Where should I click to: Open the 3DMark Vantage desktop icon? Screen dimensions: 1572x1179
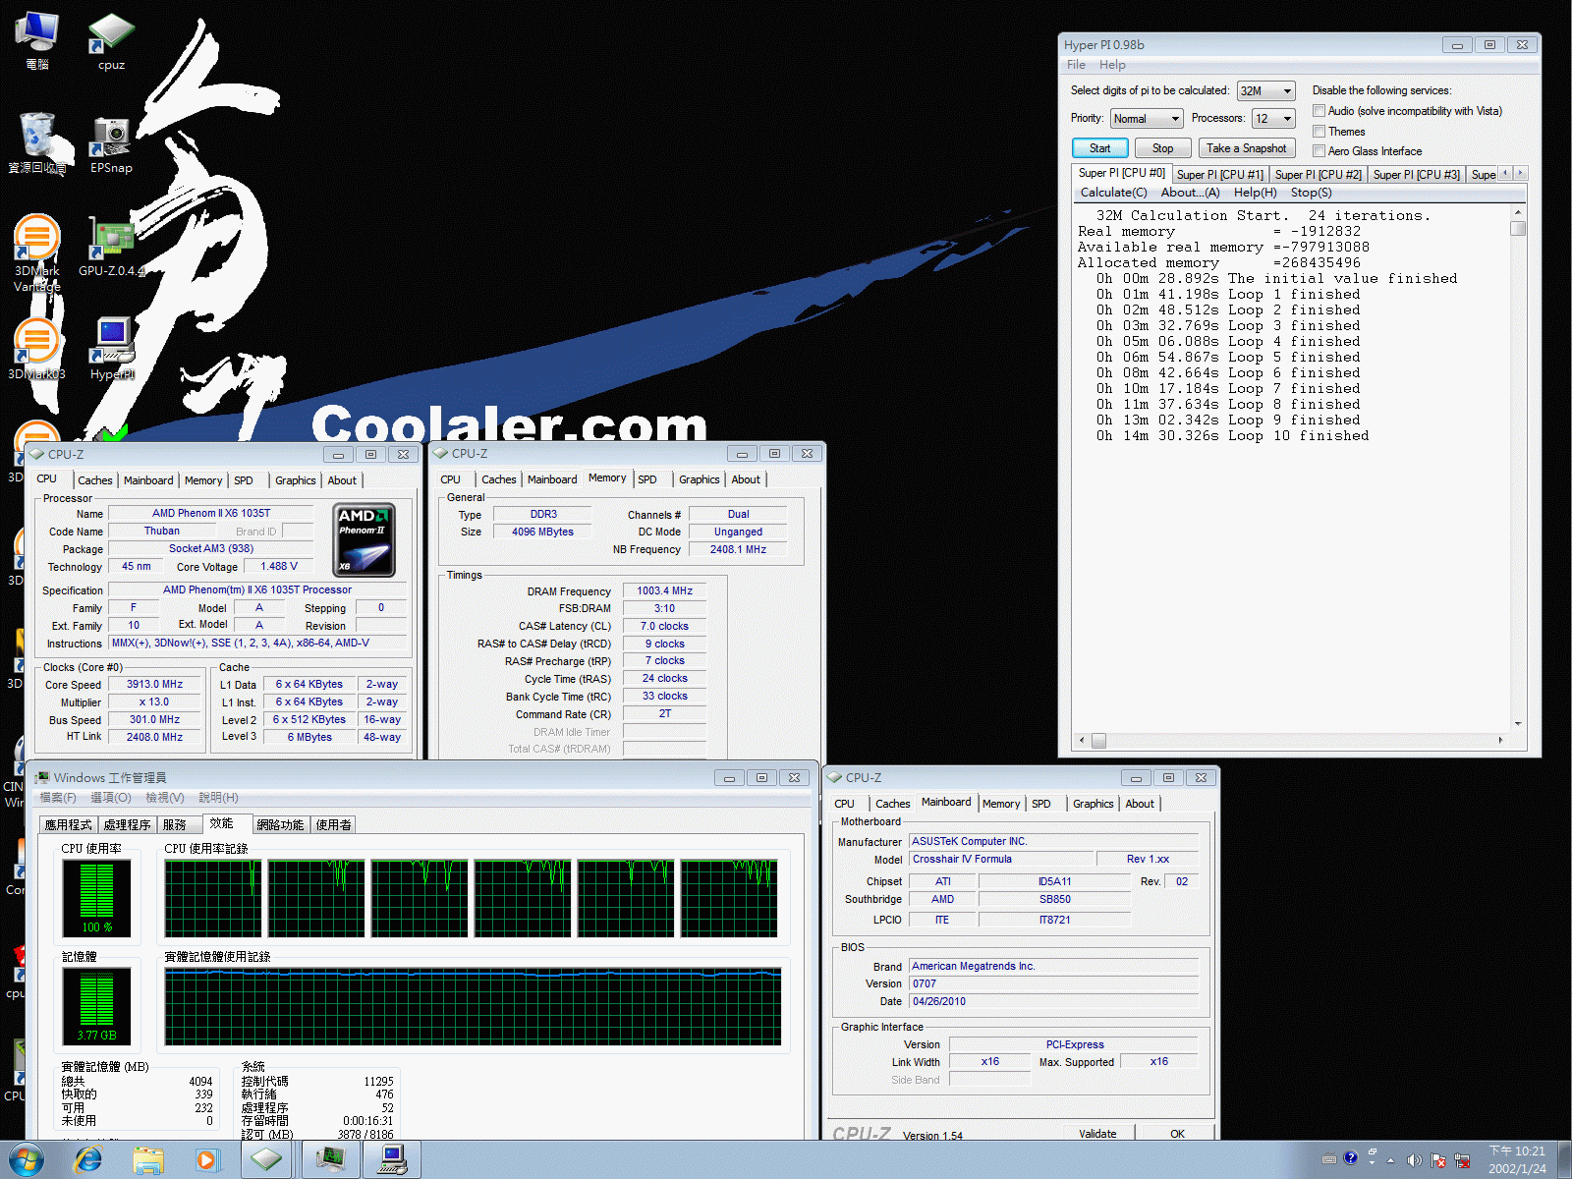point(36,253)
